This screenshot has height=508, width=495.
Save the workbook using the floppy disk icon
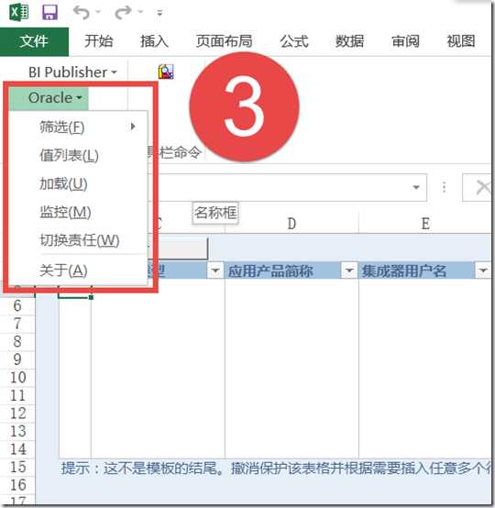(49, 13)
